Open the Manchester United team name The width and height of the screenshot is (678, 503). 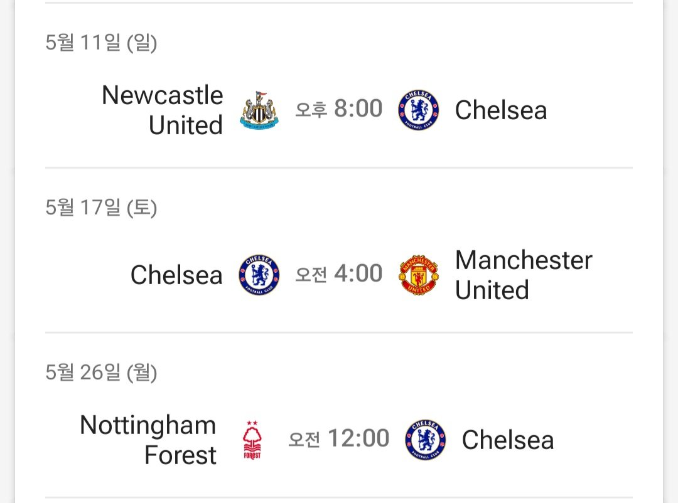pyautogui.click(x=524, y=275)
